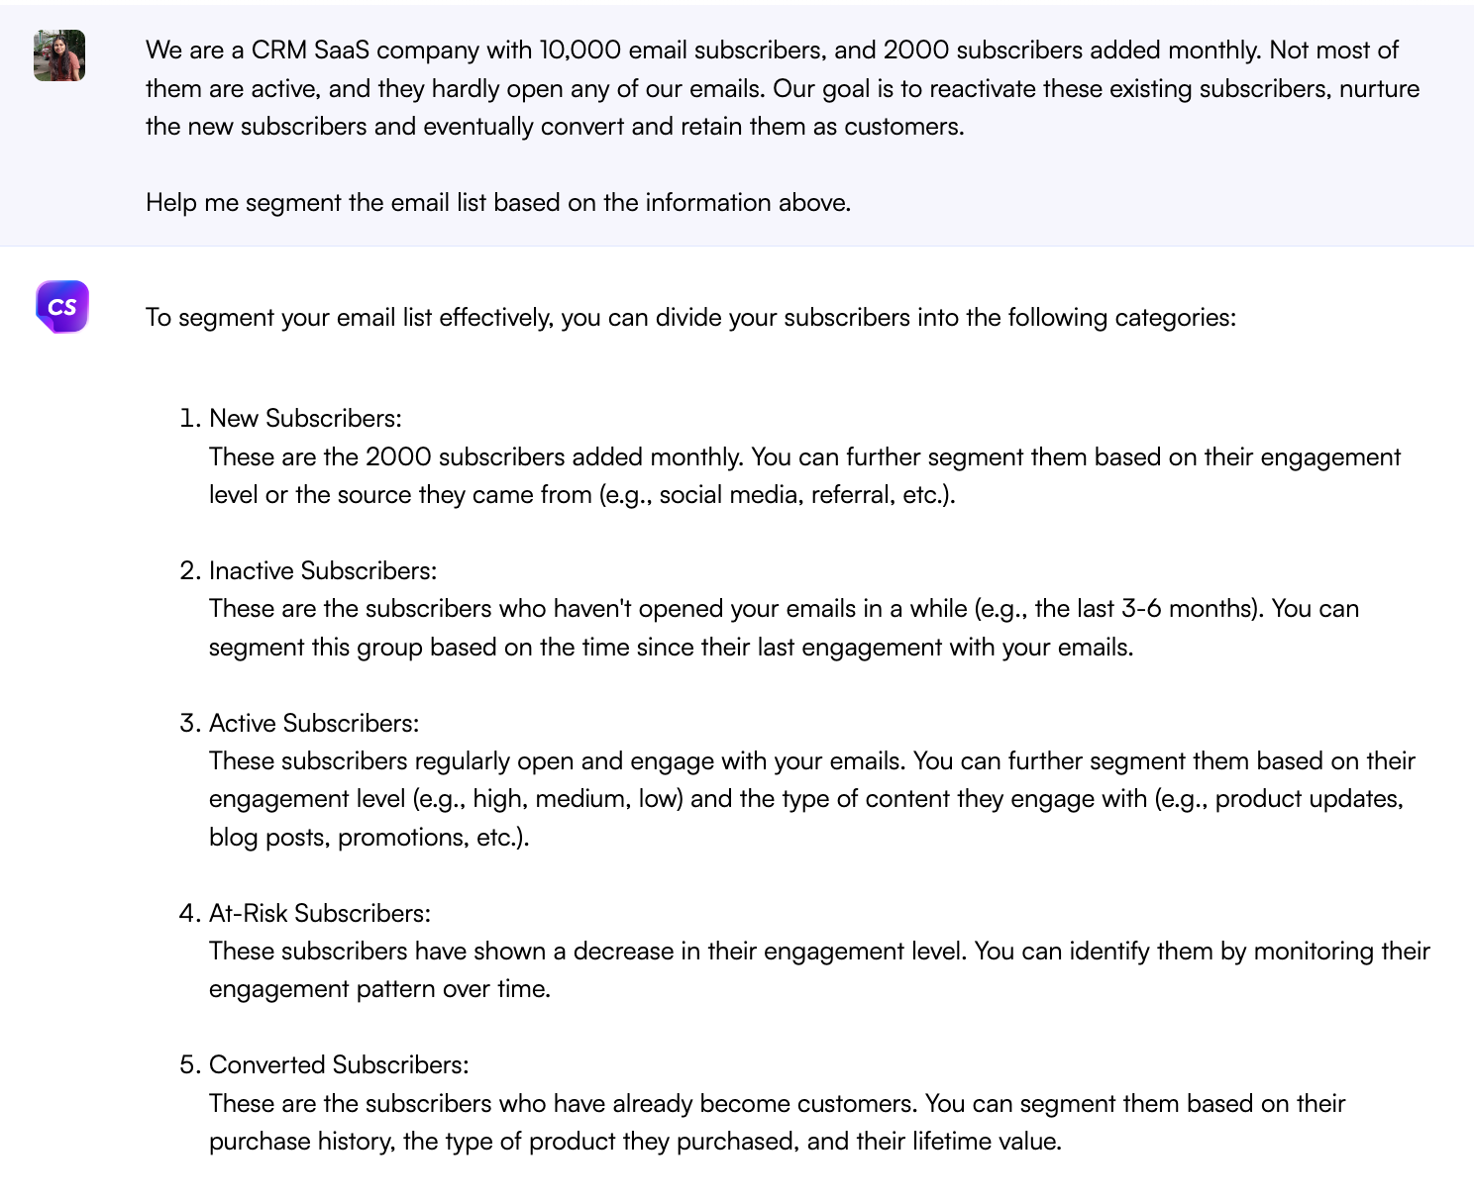Select the "Inactive Subscribers:" heading
Image resolution: width=1474 pixels, height=1204 pixels.
coord(323,570)
